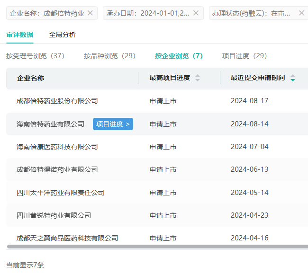Open the 项目进度 (29) tab
This screenshot has height=274, width=308.
pos(245,56)
